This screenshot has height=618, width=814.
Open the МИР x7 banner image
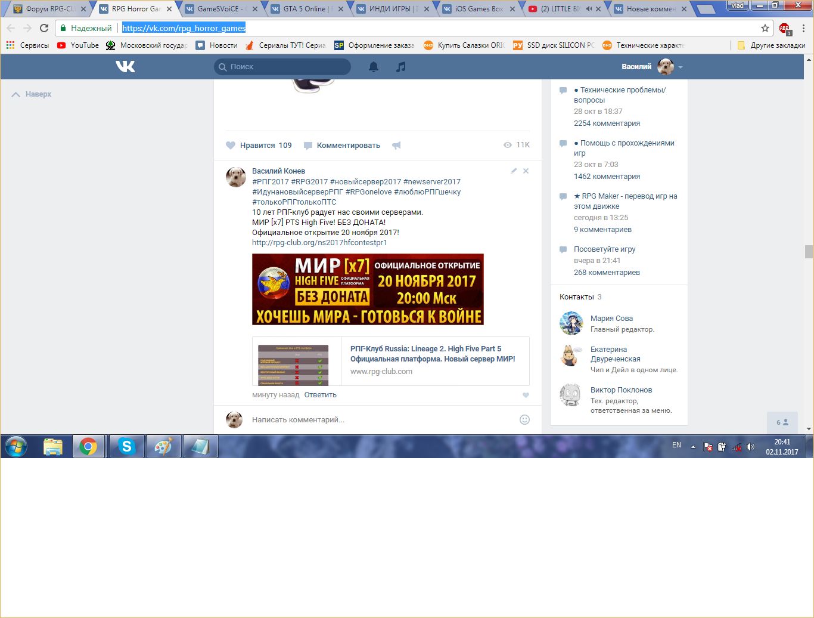(x=368, y=289)
